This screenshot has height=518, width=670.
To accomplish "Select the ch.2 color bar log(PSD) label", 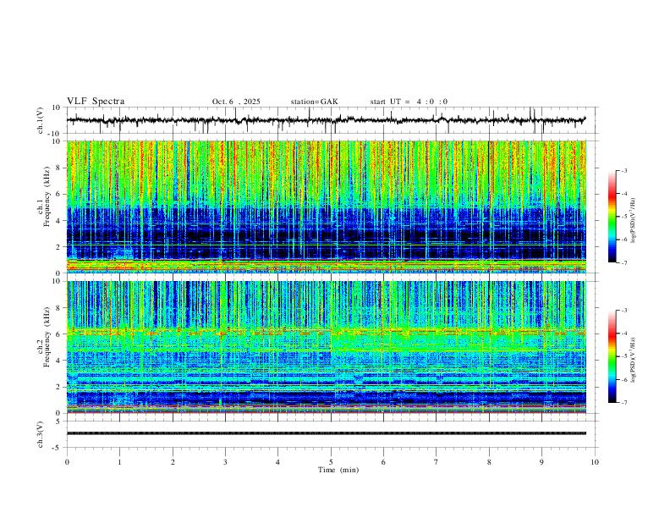I will point(633,360).
